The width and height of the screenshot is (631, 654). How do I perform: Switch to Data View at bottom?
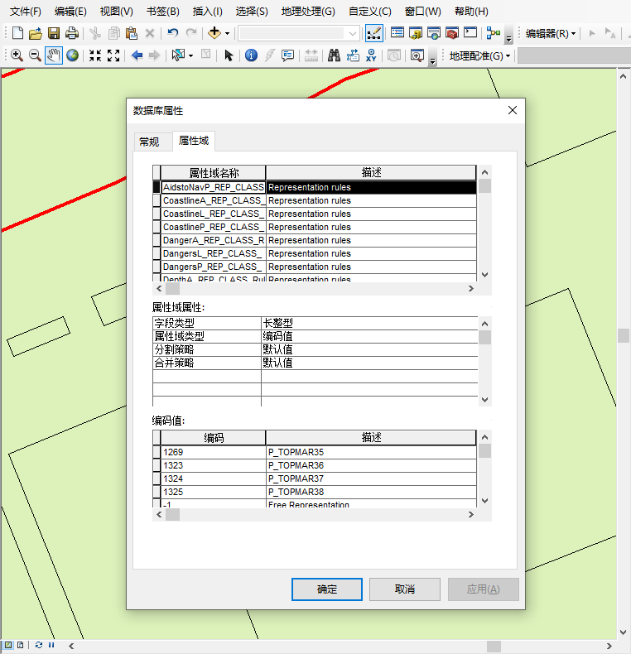7,645
